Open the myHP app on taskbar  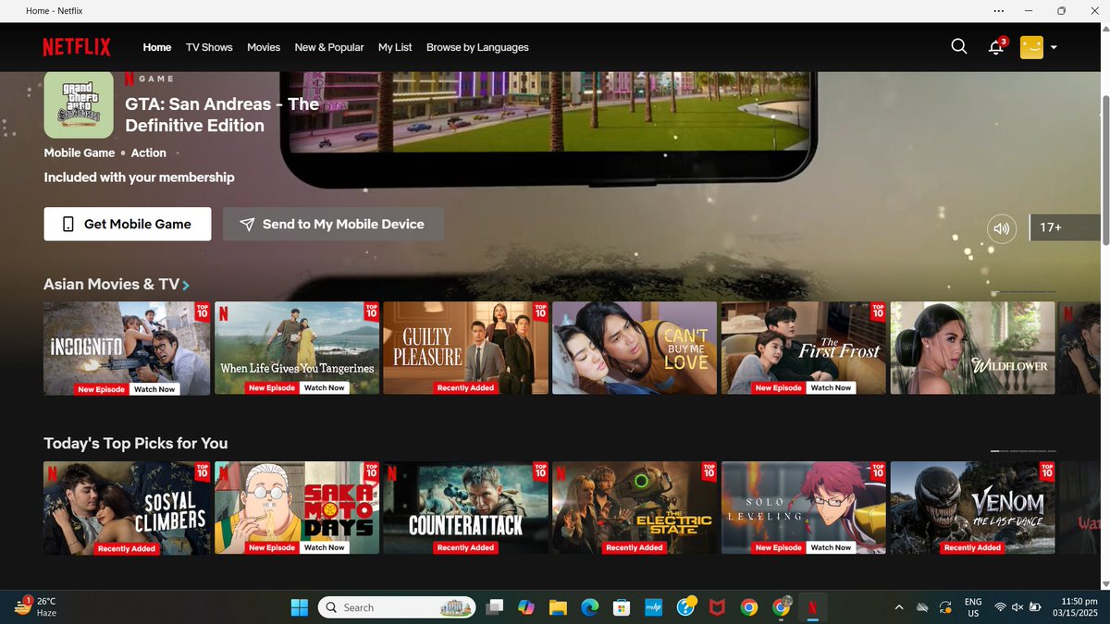pos(654,607)
